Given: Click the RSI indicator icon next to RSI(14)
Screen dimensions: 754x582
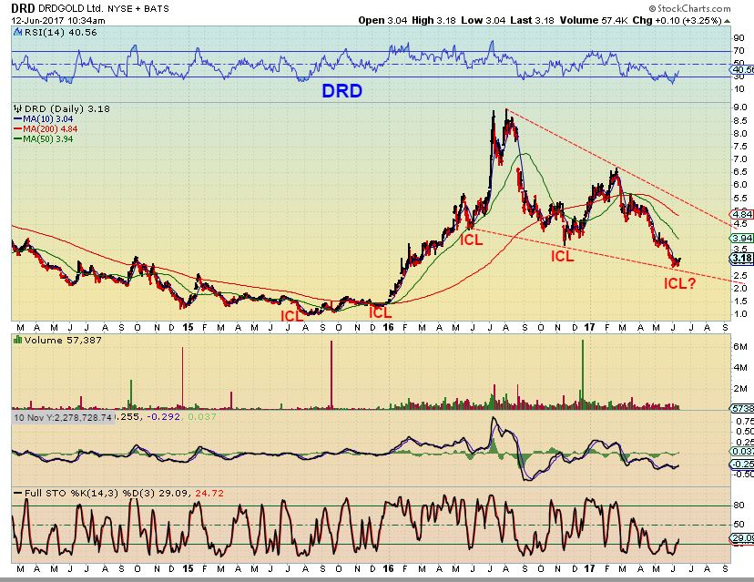Looking at the screenshot, I should click(x=18, y=33).
